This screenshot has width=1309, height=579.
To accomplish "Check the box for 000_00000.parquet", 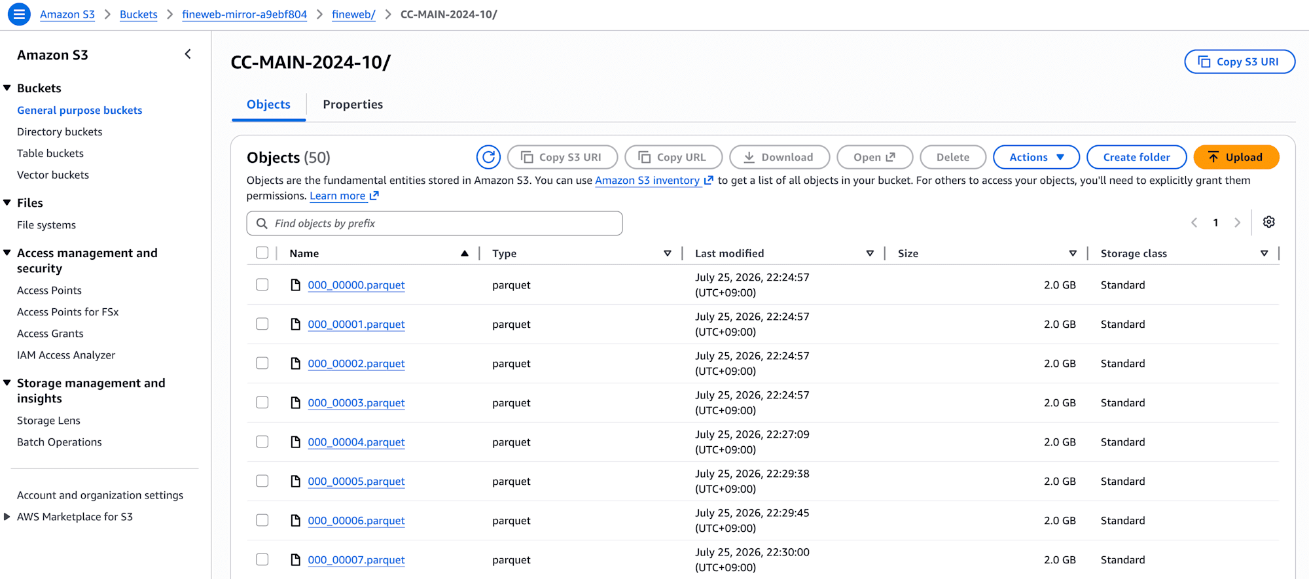I will [x=262, y=285].
